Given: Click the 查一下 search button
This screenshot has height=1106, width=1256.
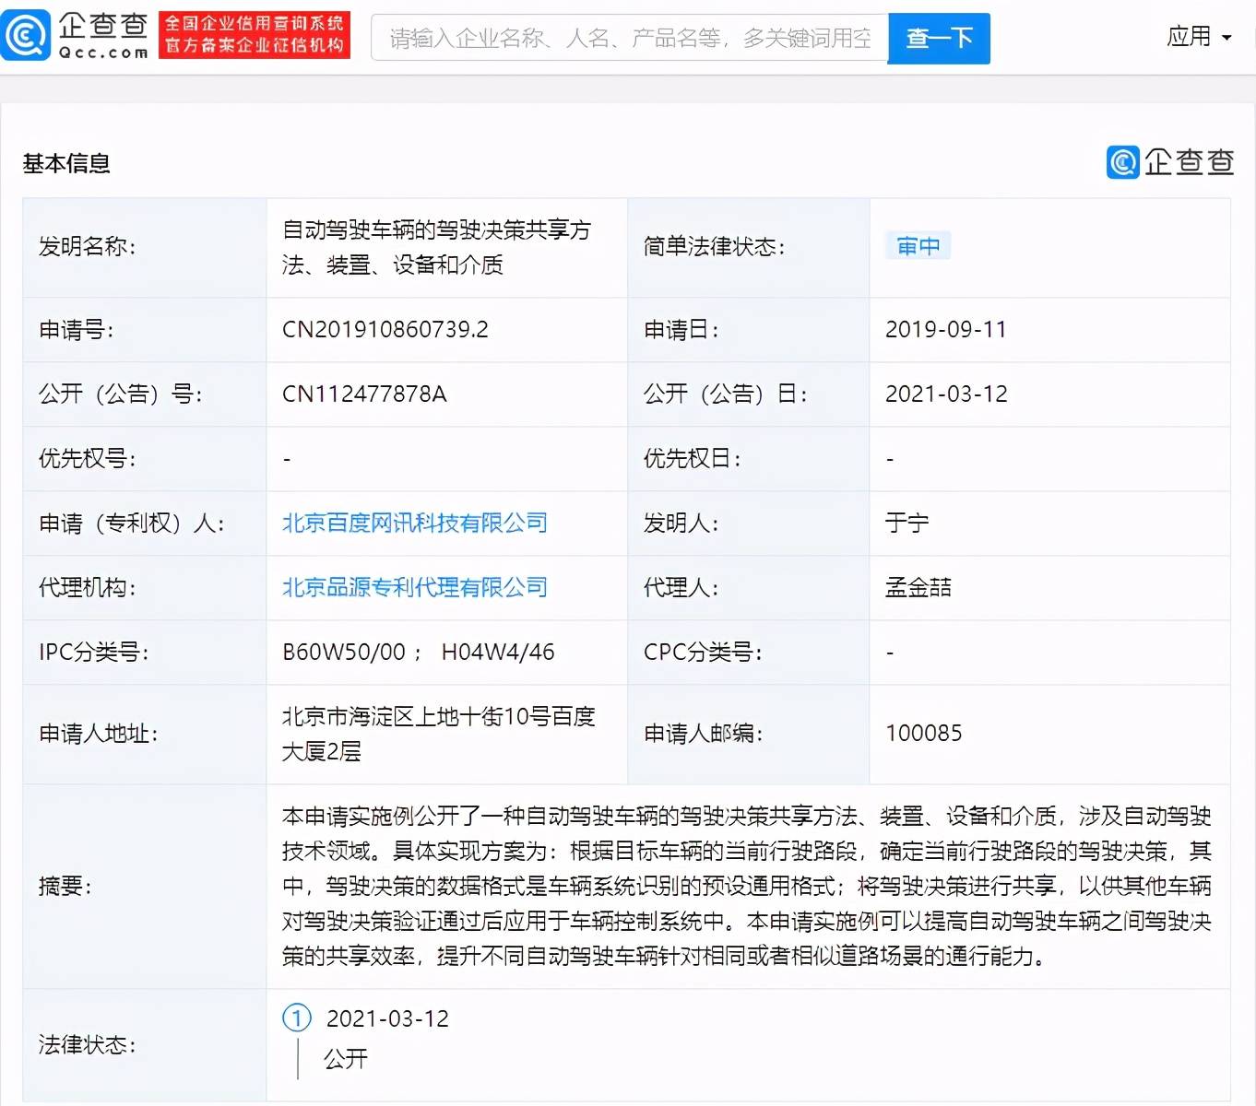Looking at the screenshot, I should [x=939, y=38].
